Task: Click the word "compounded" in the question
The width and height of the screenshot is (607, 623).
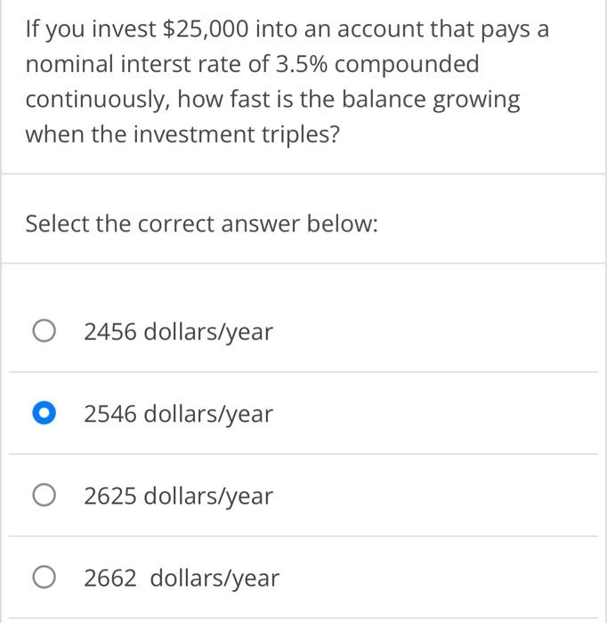Action: point(409,65)
